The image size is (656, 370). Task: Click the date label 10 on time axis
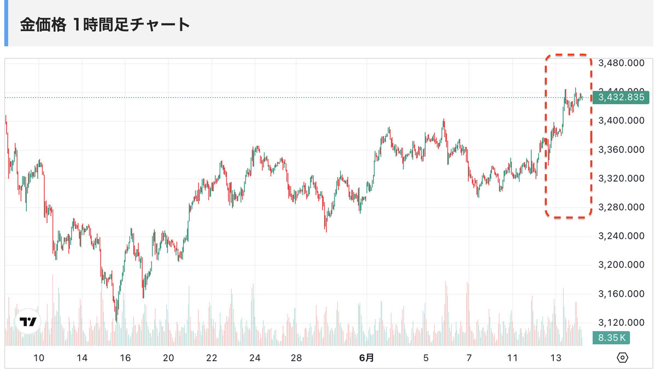tap(39, 358)
